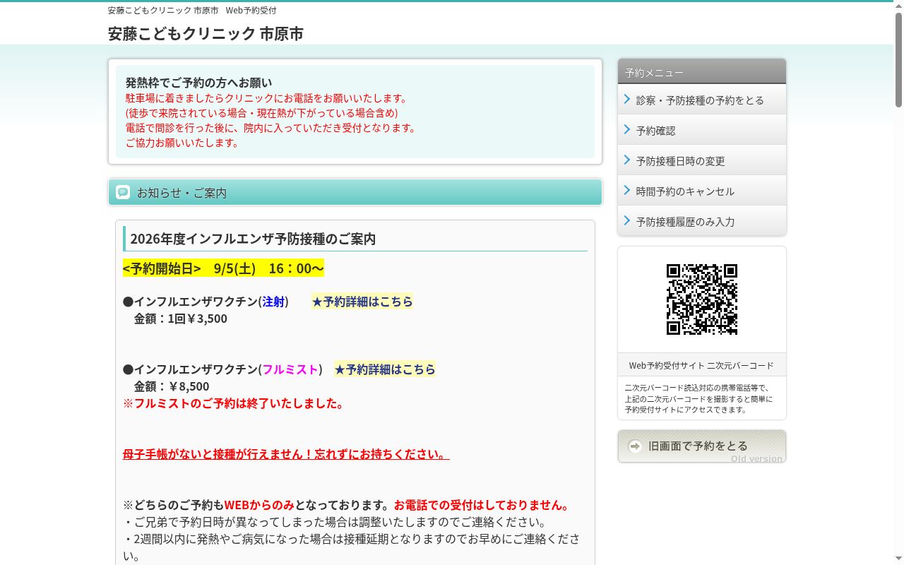Open 予約確認 menu item
Image resolution: width=904 pixels, height=565 pixels.
click(x=701, y=130)
